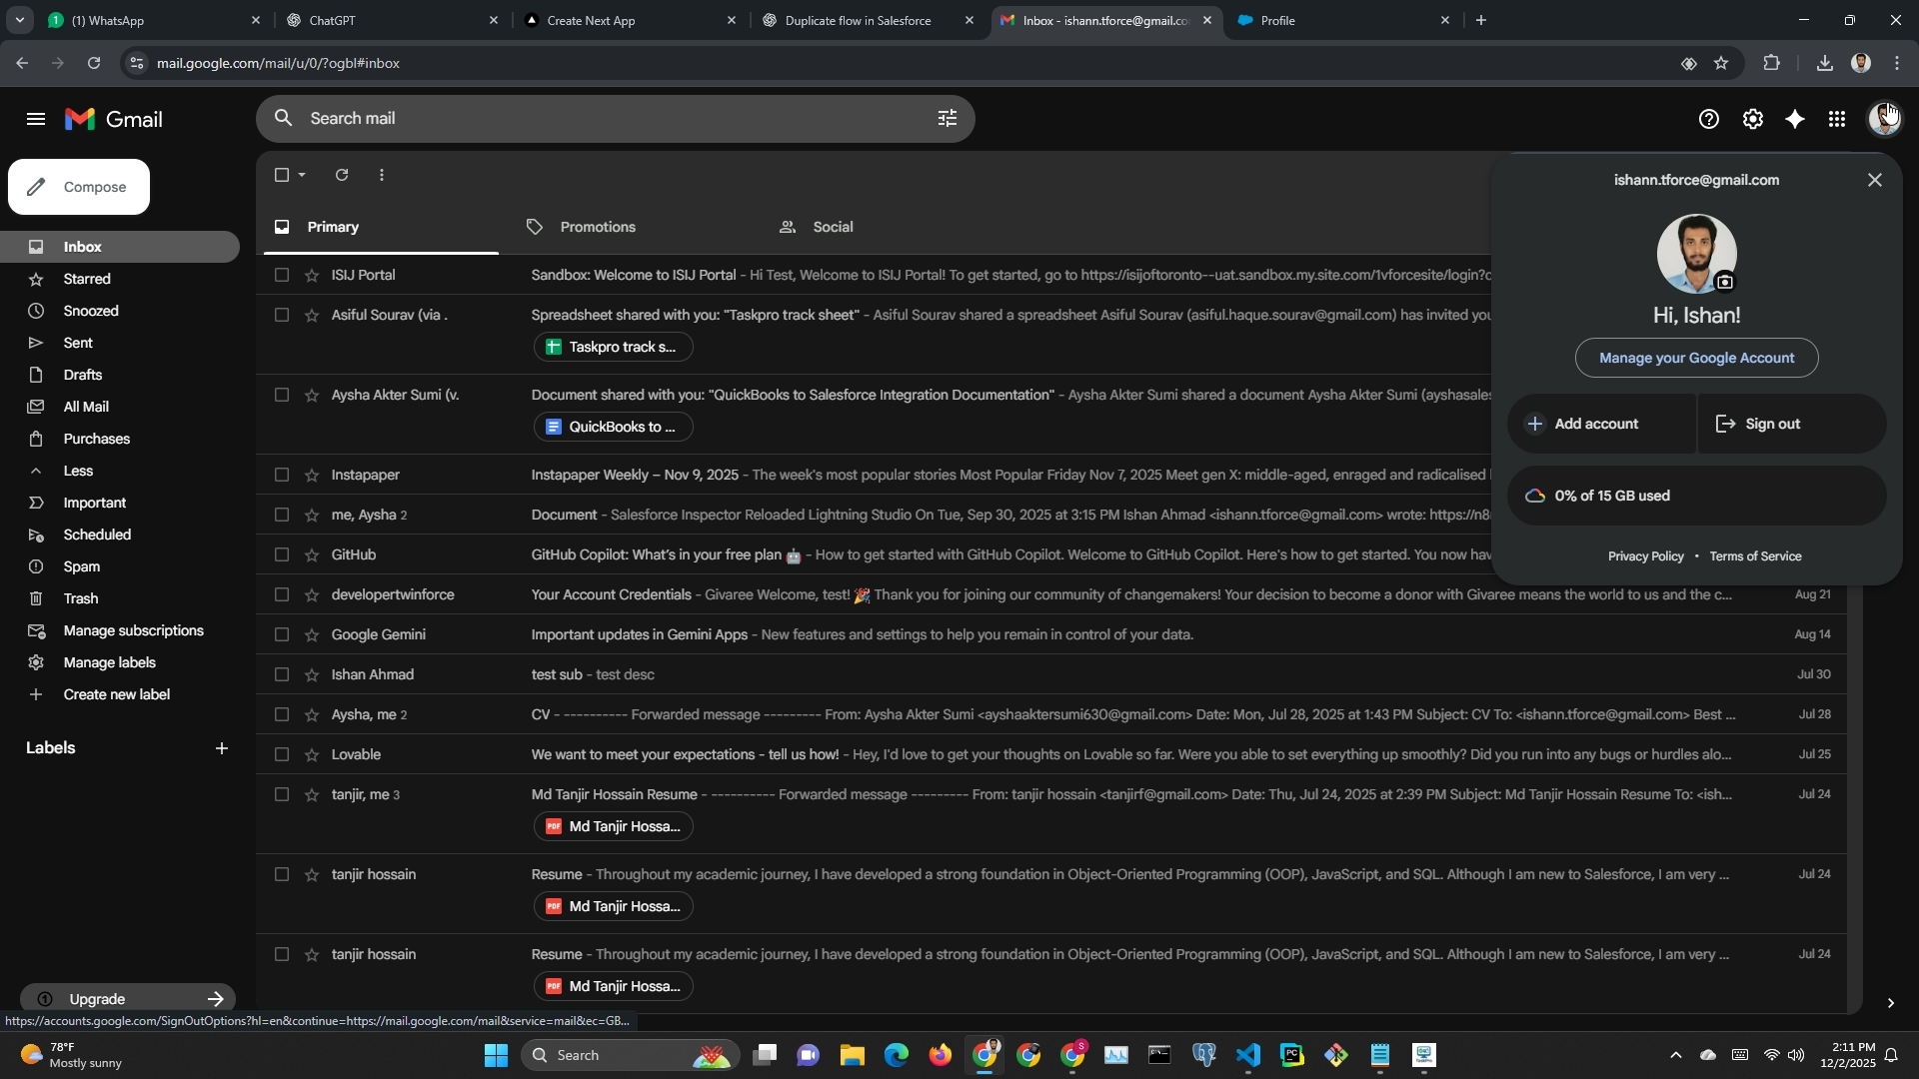Tick the GitHub email checkbox
Screen dimensions: 1919x1079
click(x=282, y=554)
